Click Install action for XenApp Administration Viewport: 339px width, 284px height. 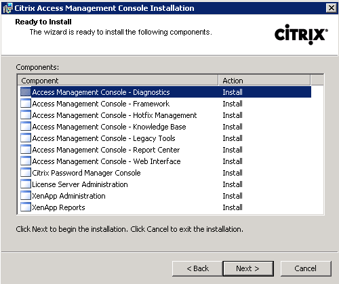click(x=233, y=196)
